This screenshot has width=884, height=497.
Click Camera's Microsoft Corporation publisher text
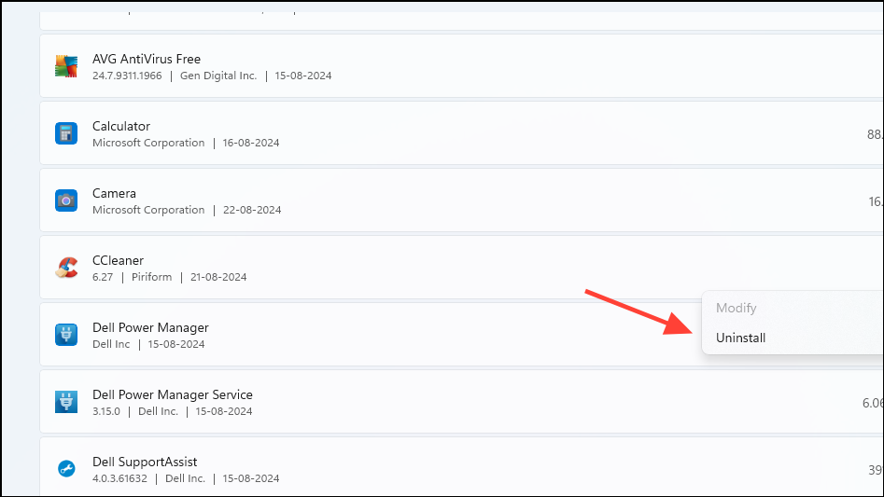point(148,210)
